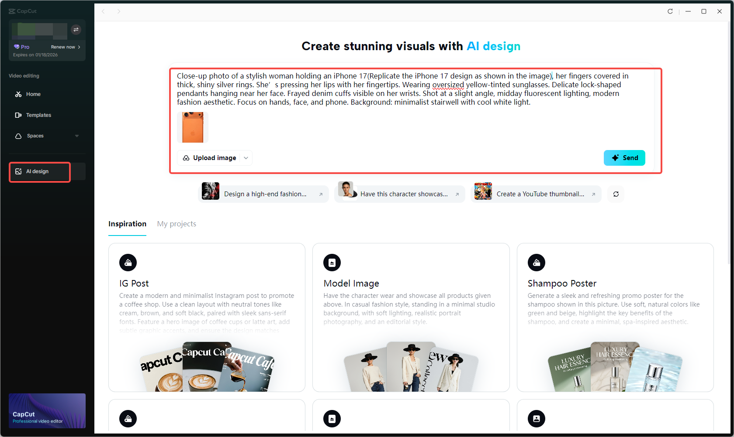Click the Model Image card badge icon
Screen dimensions: 734x437
[332, 262]
